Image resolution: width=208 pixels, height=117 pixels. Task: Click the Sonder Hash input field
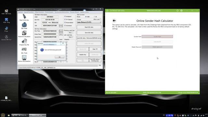coord(157,36)
